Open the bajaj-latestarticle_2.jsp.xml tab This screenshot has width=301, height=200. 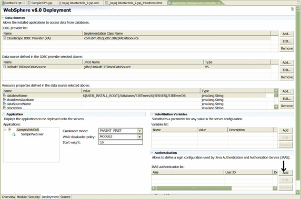(x=80, y=3)
